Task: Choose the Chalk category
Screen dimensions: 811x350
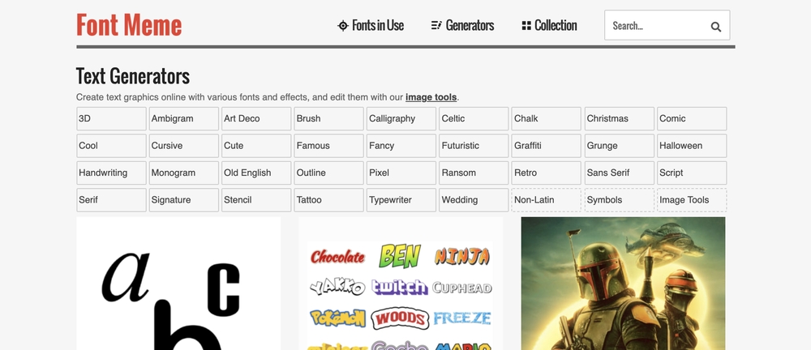Action: (x=546, y=118)
